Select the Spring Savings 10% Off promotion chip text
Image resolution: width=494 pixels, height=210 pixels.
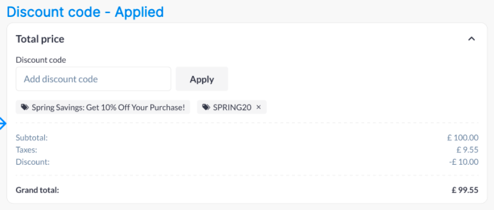point(108,107)
